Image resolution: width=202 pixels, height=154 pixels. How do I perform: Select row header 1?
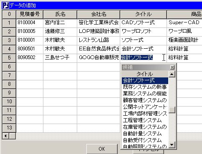pyautogui.click(x=9, y=23)
